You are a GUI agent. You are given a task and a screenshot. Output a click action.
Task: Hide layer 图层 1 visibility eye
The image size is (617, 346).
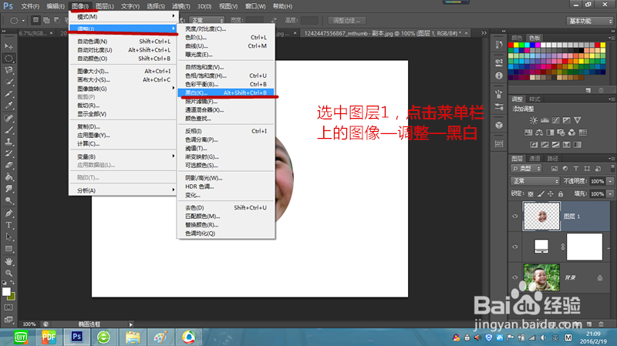515,217
